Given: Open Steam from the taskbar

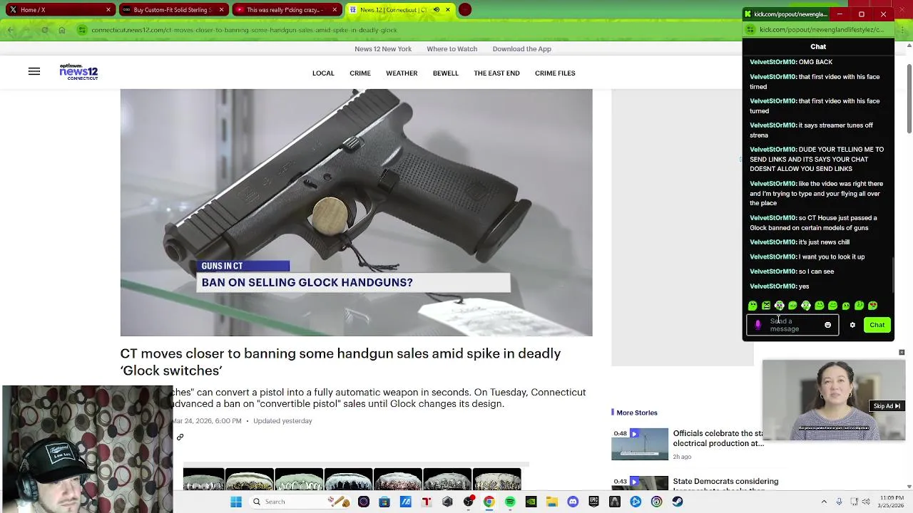Looking at the screenshot, I should [678, 502].
